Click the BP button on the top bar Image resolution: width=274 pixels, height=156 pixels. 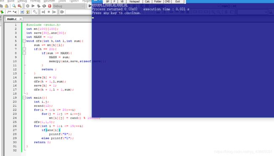[x=107, y=1]
